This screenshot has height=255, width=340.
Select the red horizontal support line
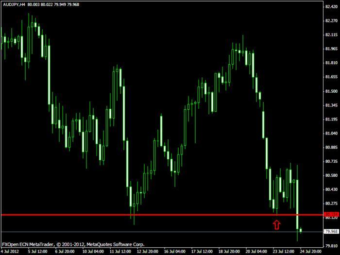pos(162,215)
